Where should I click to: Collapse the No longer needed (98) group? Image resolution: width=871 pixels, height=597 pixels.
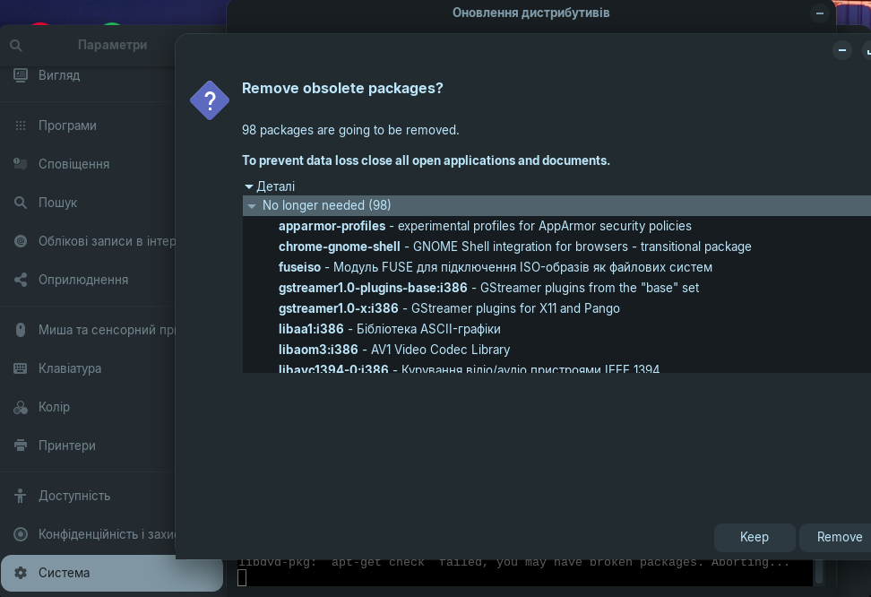[252, 206]
